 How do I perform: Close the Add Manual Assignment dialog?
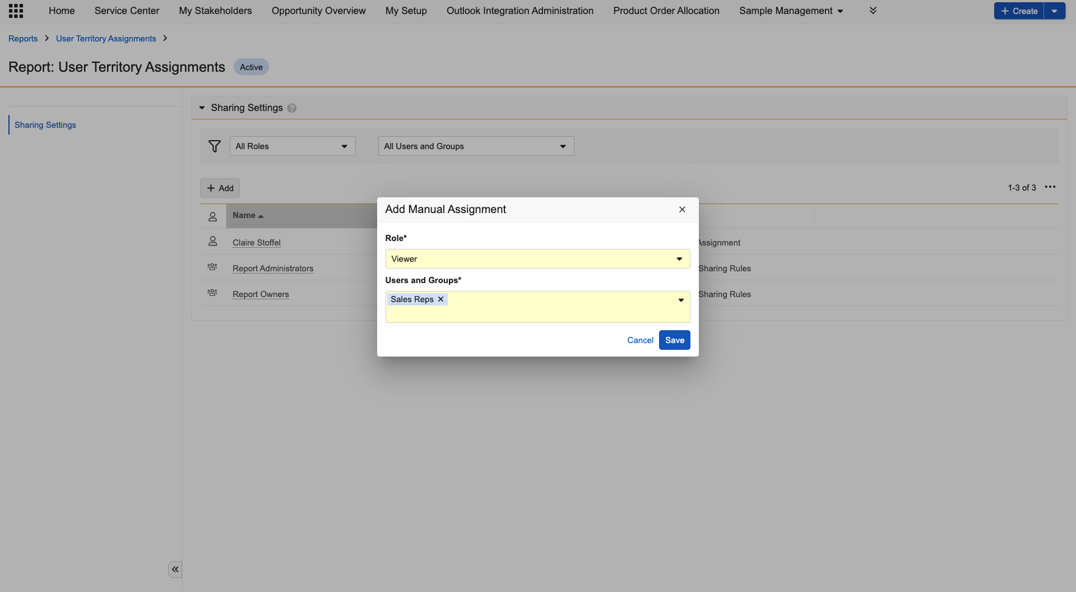click(x=682, y=210)
